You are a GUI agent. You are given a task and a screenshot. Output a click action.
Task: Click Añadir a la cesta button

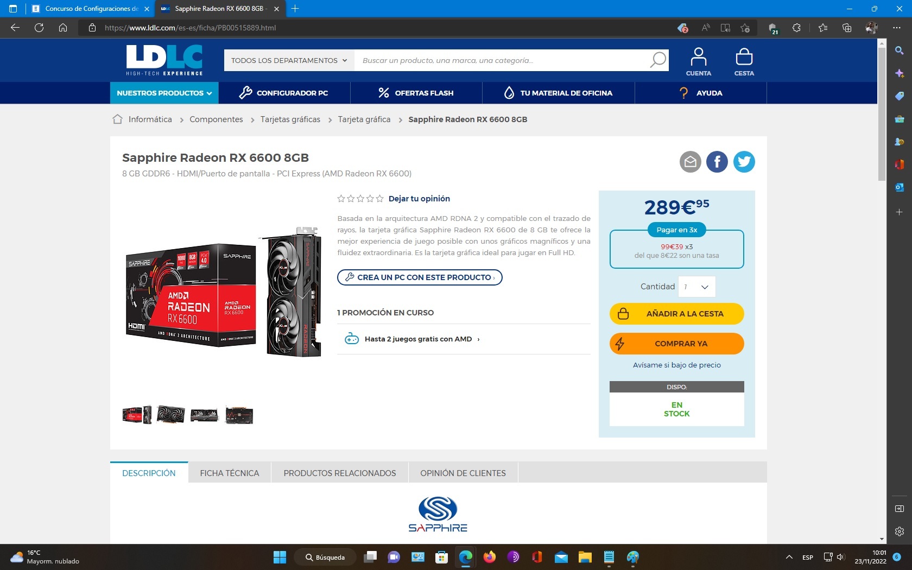pyautogui.click(x=676, y=314)
